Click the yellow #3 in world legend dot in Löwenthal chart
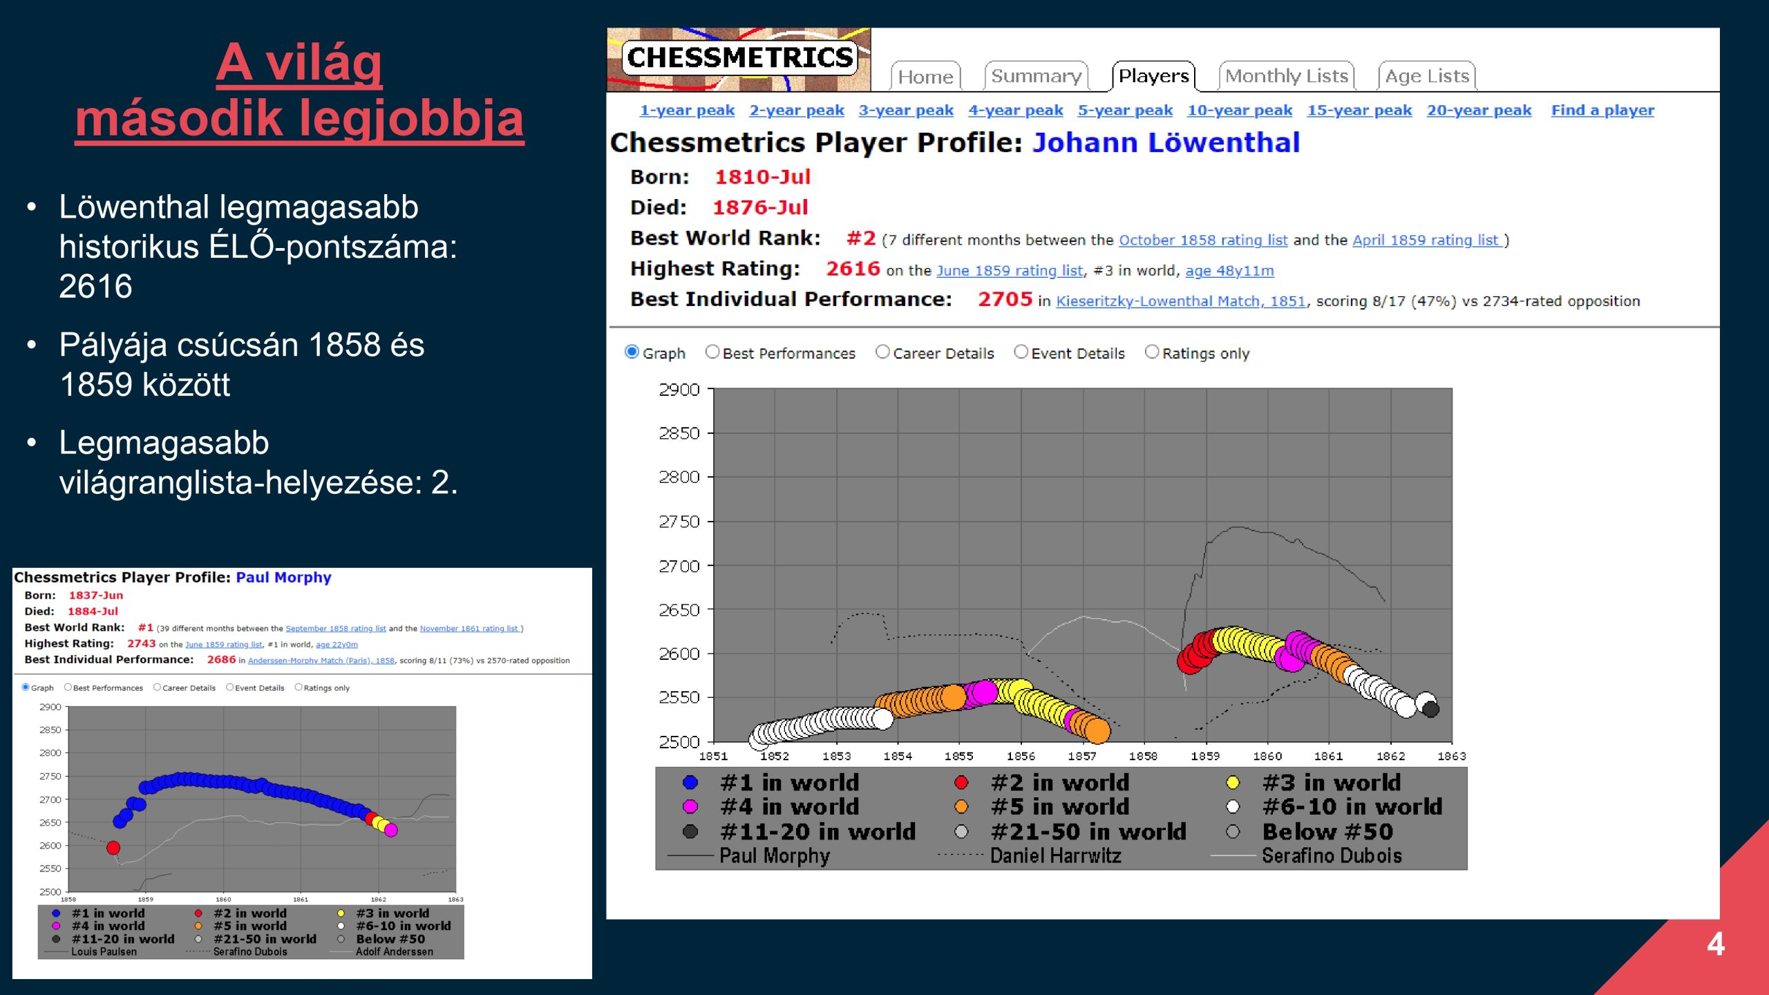The height and width of the screenshot is (995, 1769). pos(1233,783)
